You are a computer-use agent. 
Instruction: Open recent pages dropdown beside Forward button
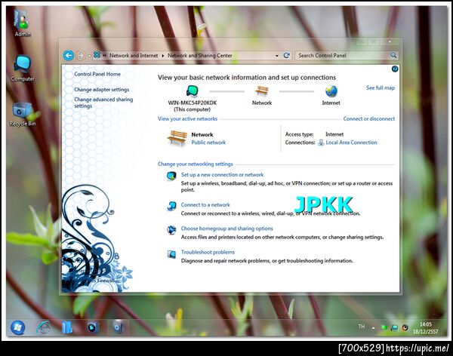coord(89,55)
